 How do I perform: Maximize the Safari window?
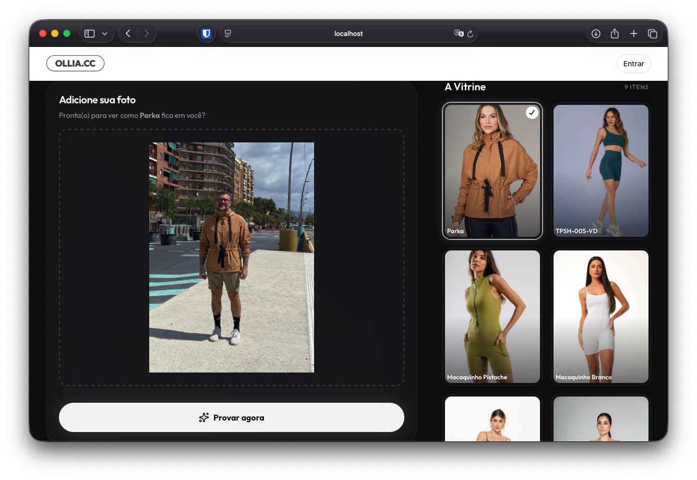(x=67, y=33)
